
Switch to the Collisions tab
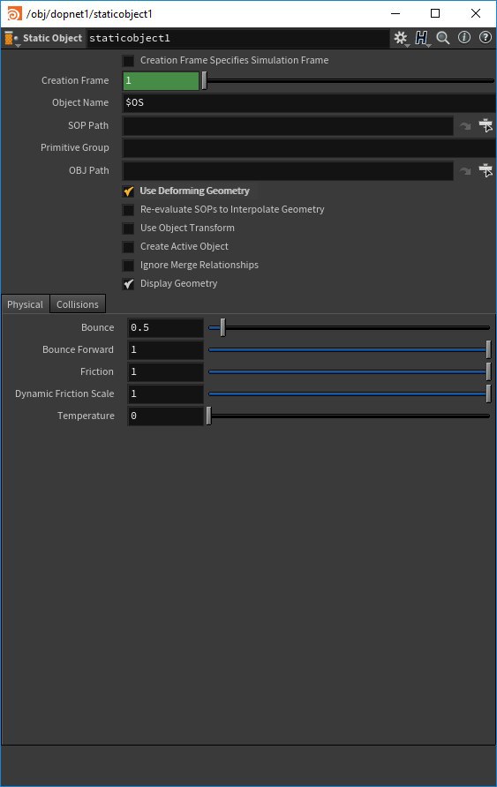[x=78, y=304]
